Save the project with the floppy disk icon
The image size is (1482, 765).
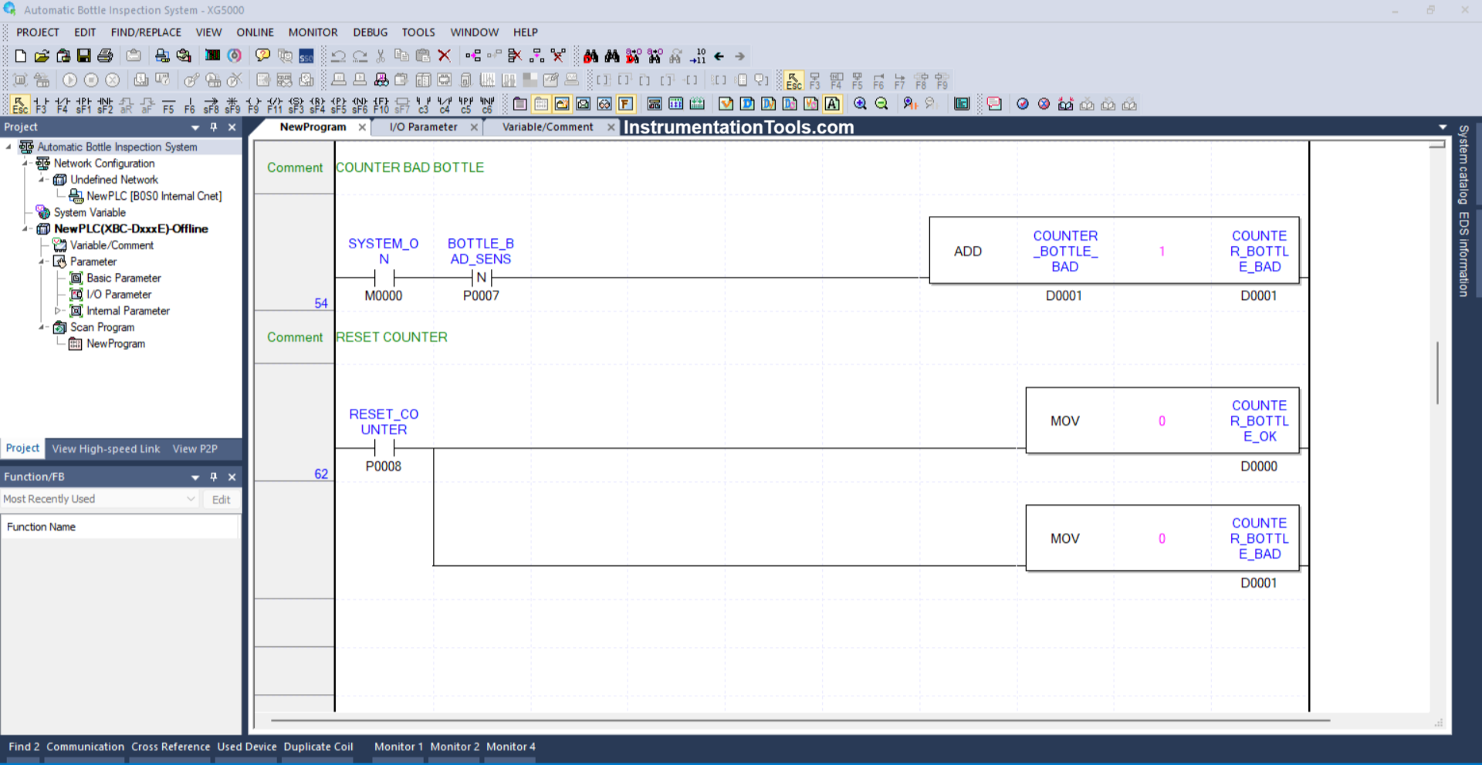(84, 56)
